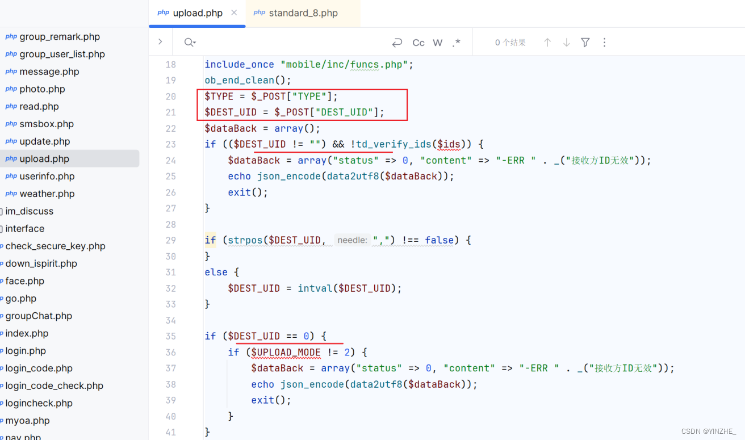Open userinfo.php in the file tree

coord(47,177)
